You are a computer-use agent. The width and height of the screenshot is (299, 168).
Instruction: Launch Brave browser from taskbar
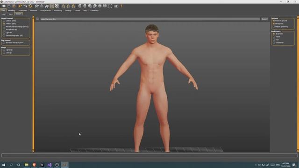coord(34,165)
